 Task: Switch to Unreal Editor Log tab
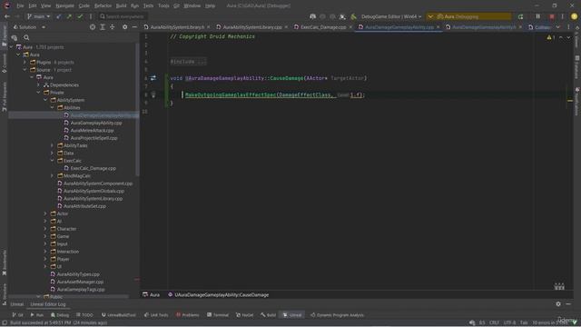(48, 304)
